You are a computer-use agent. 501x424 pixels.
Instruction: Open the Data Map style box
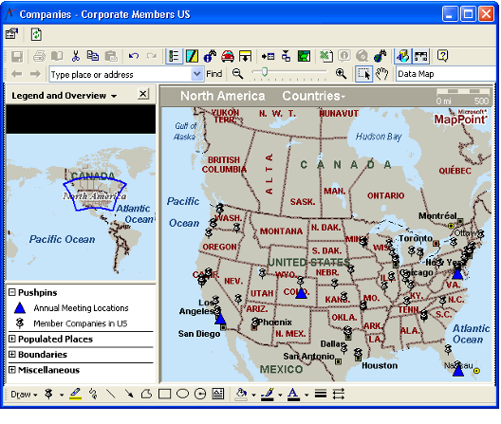(446, 74)
